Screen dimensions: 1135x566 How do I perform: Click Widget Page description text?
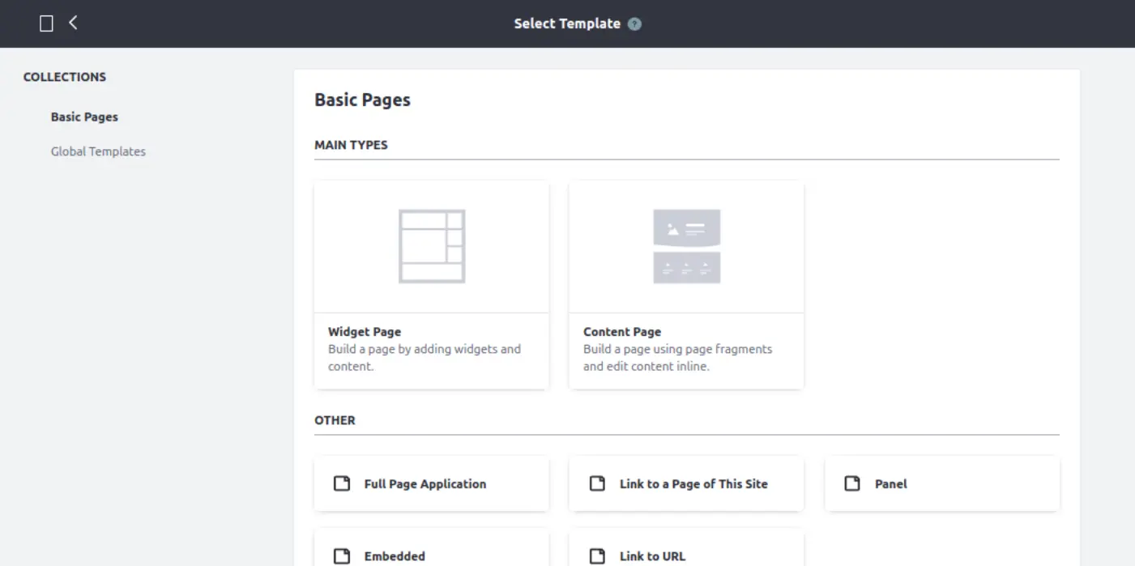point(425,358)
